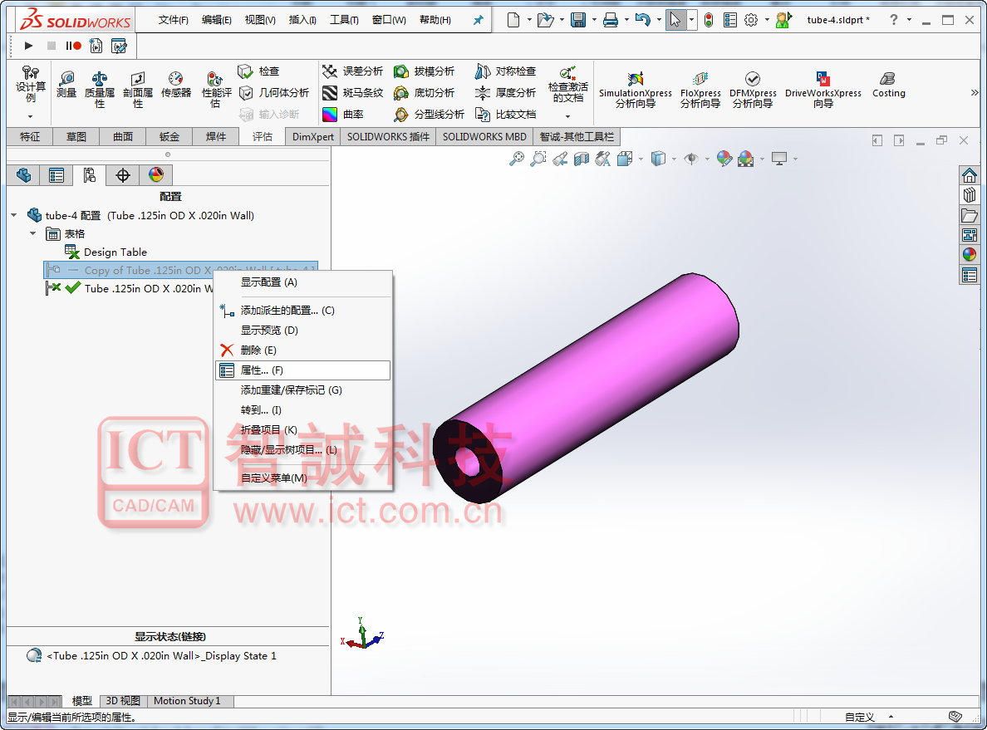Switch to the 特征 CommandManager tab
Image resolution: width=987 pixels, height=730 pixels.
click(30, 136)
